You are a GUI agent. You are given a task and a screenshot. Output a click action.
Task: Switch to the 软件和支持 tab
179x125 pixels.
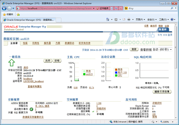pos(84,43)
